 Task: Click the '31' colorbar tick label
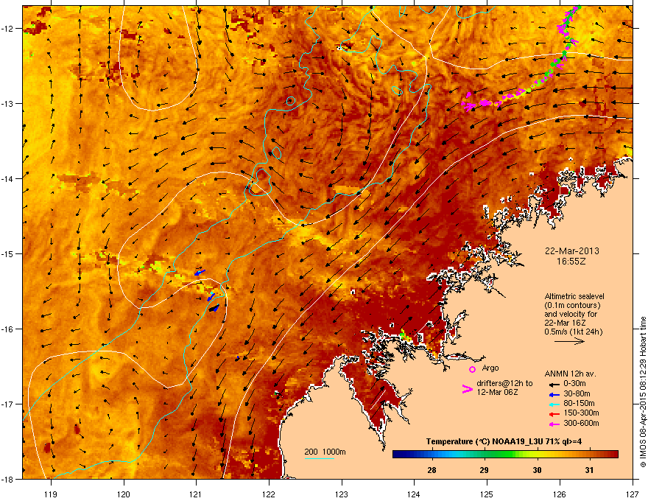pyautogui.click(x=589, y=470)
